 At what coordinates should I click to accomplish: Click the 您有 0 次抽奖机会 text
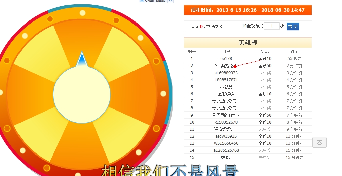pos(207,26)
